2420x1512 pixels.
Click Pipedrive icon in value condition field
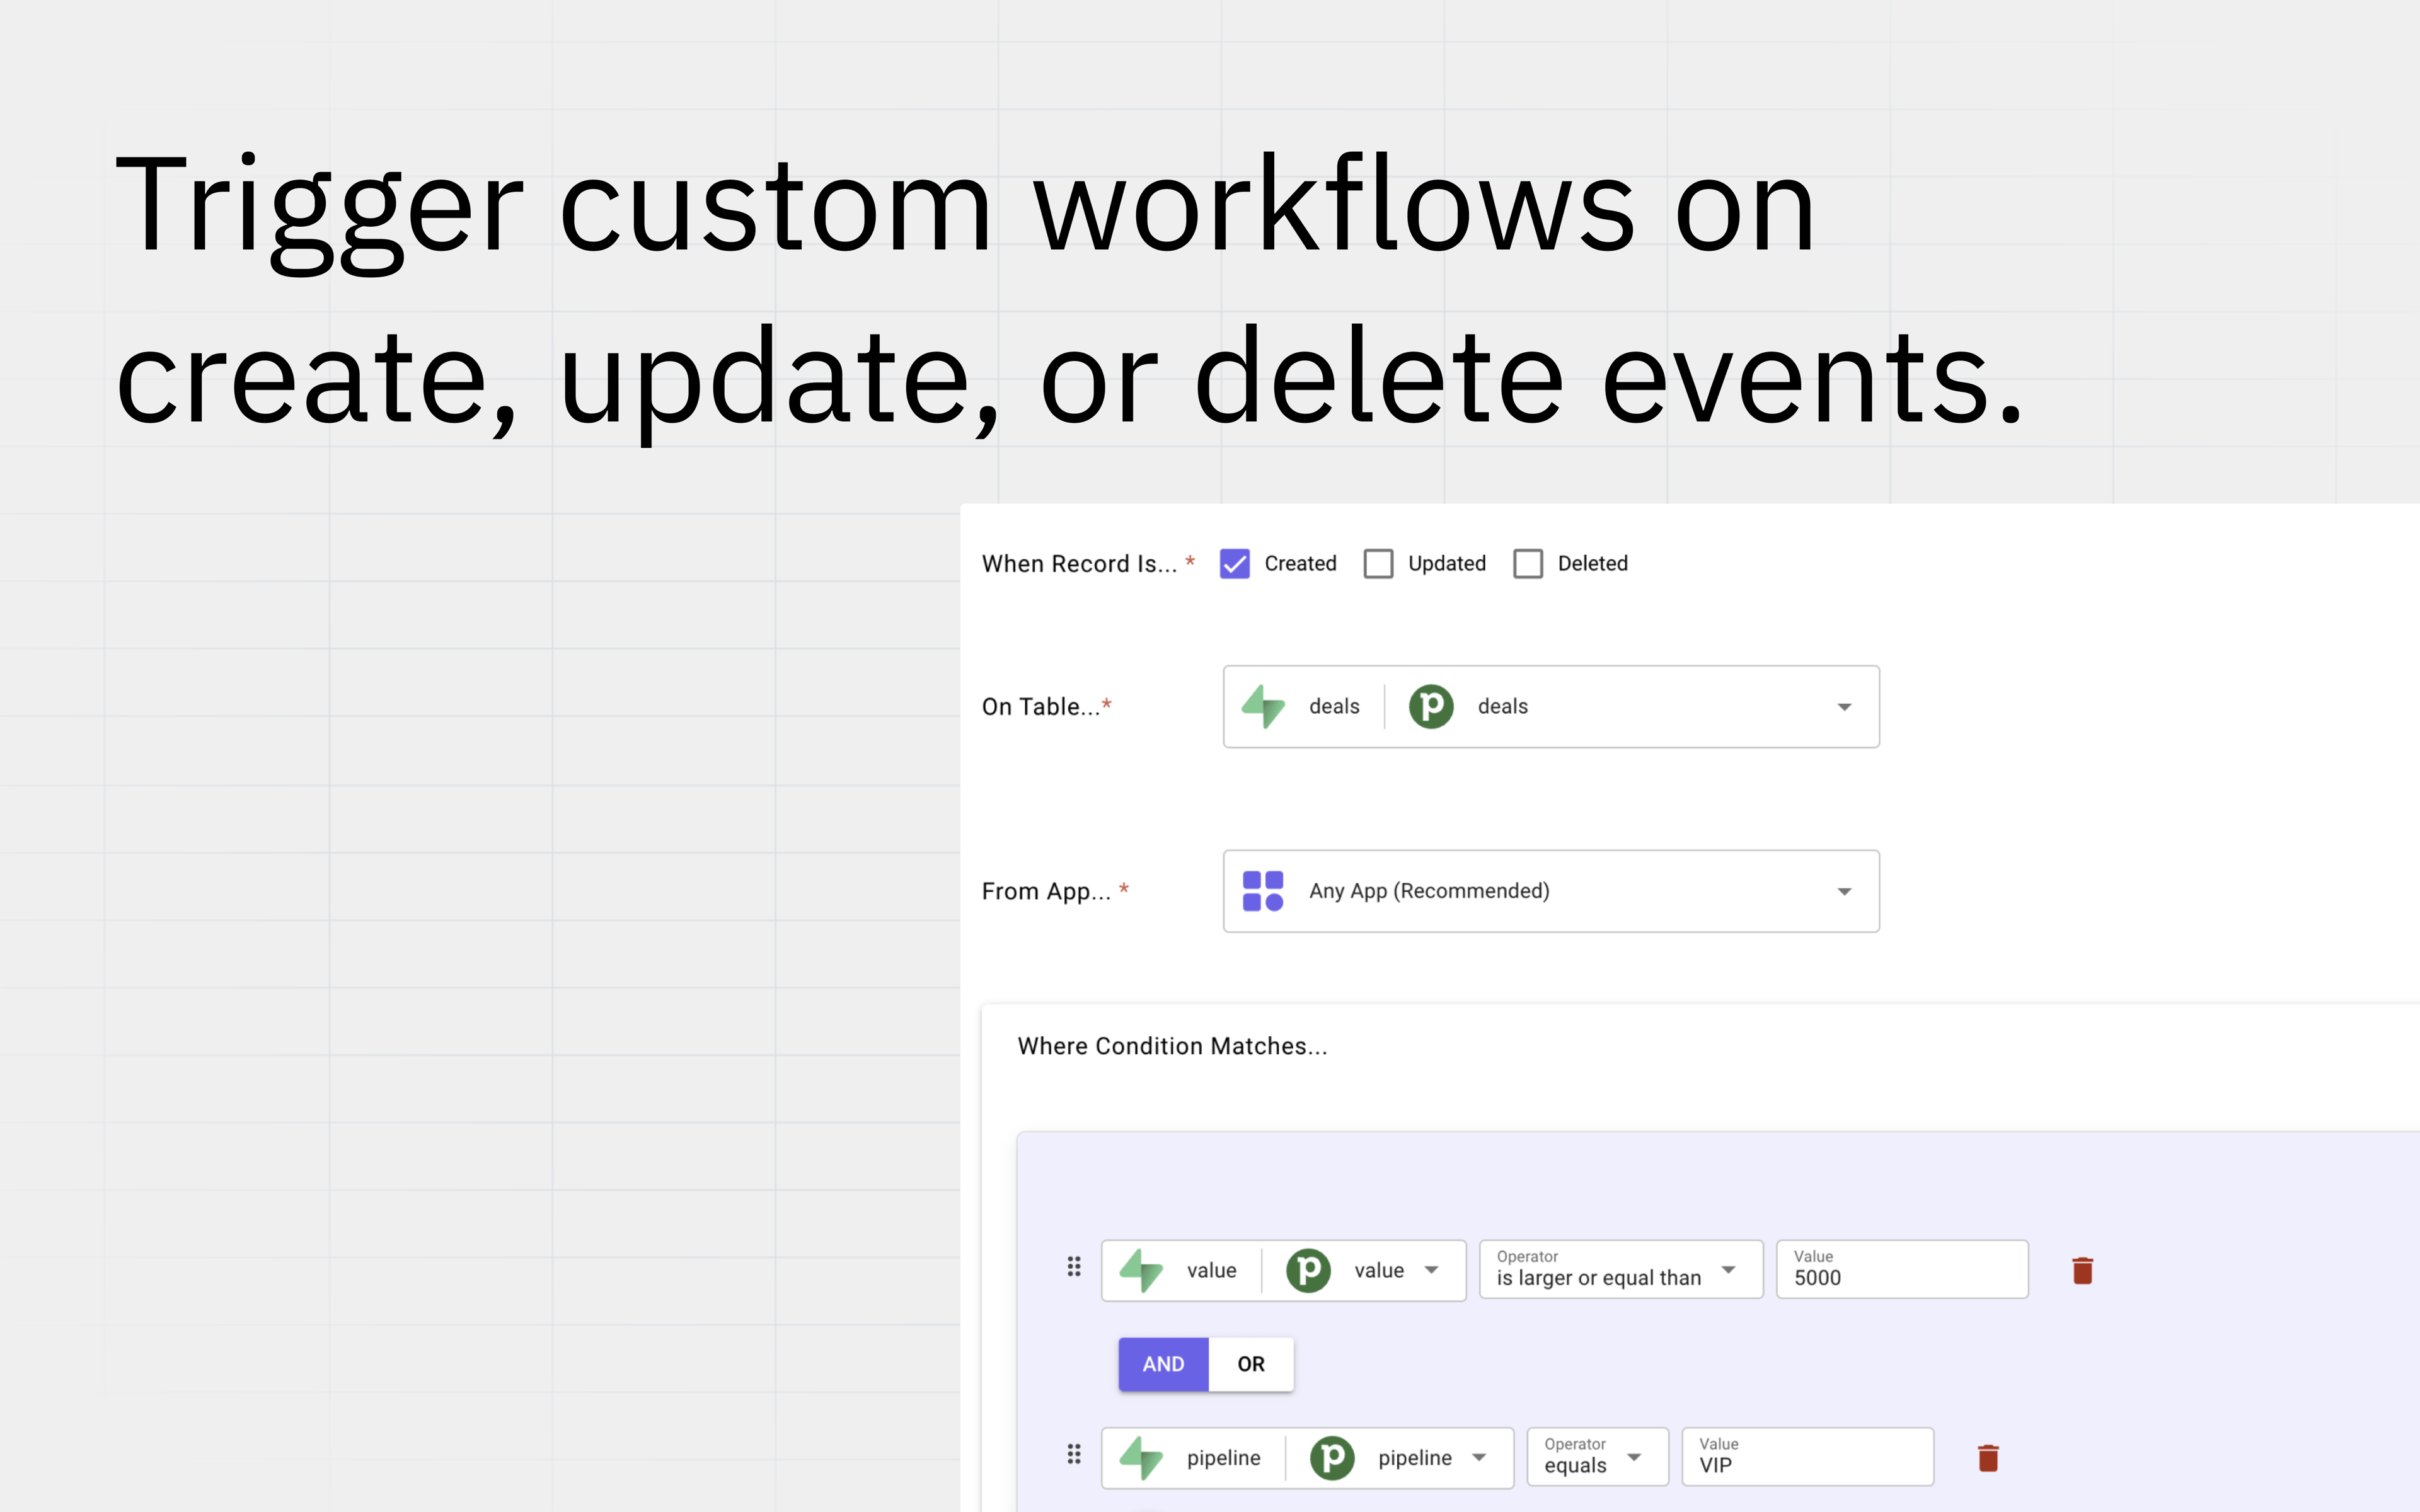tap(1308, 1270)
